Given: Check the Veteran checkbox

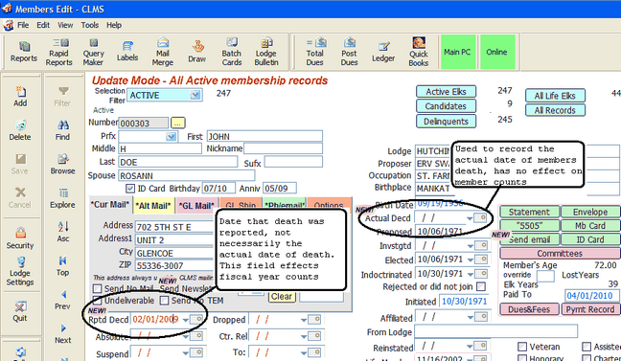Looking at the screenshot, I should pyautogui.click(x=522, y=347).
